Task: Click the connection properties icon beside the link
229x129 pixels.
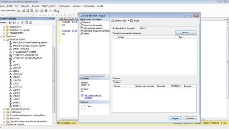Action: [x=82, y=96]
